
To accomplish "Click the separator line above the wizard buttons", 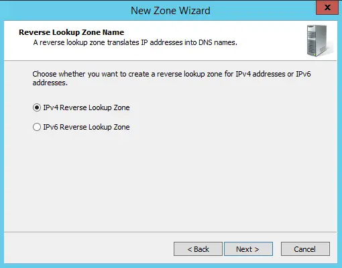I will [x=170, y=232].
